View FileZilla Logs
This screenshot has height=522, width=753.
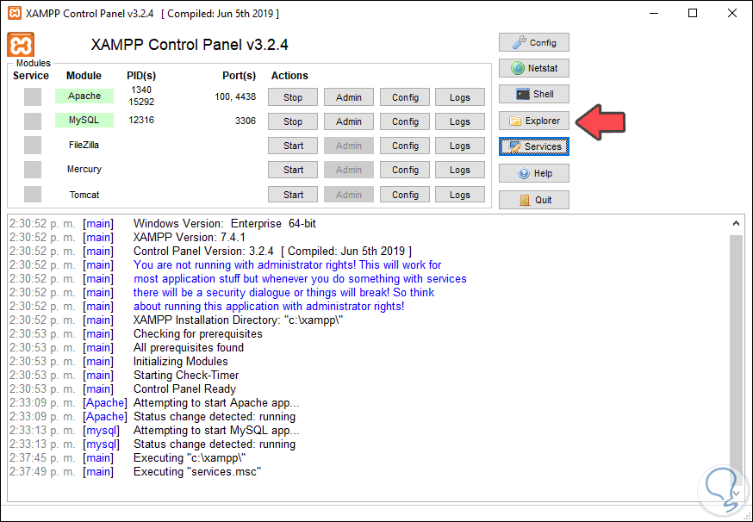click(460, 146)
